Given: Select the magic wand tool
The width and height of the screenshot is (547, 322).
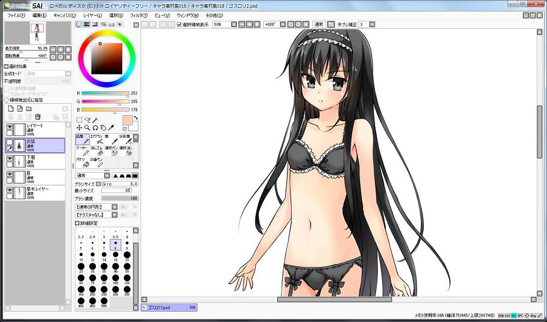Looking at the screenshot, I should click(95, 120).
